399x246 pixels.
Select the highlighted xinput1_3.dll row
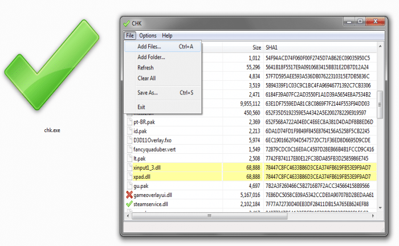click(x=194, y=167)
